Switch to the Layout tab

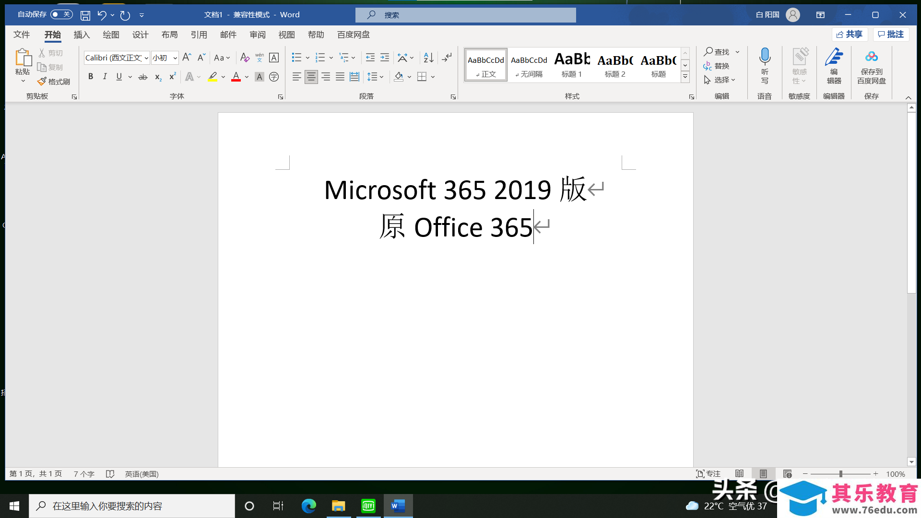click(x=169, y=35)
